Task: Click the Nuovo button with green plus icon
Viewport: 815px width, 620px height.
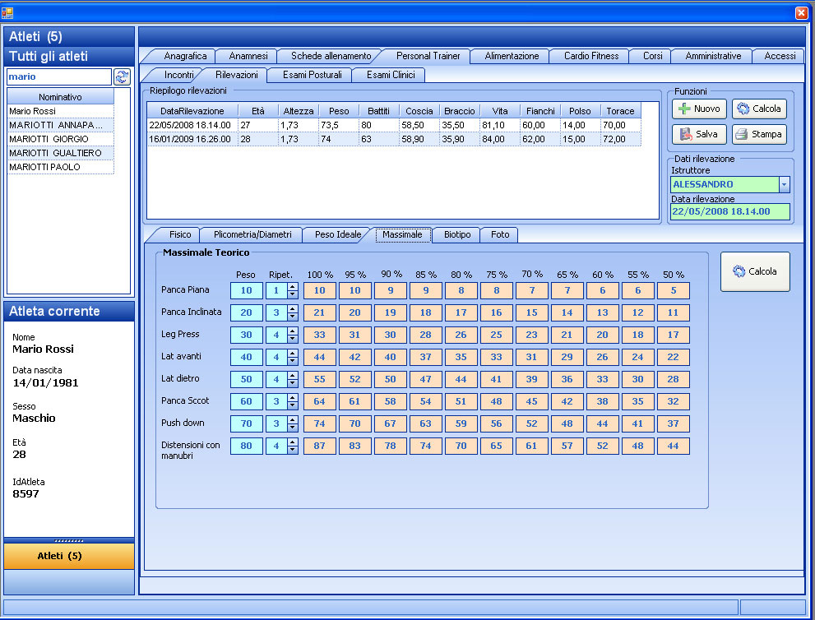Action: pos(699,109)
